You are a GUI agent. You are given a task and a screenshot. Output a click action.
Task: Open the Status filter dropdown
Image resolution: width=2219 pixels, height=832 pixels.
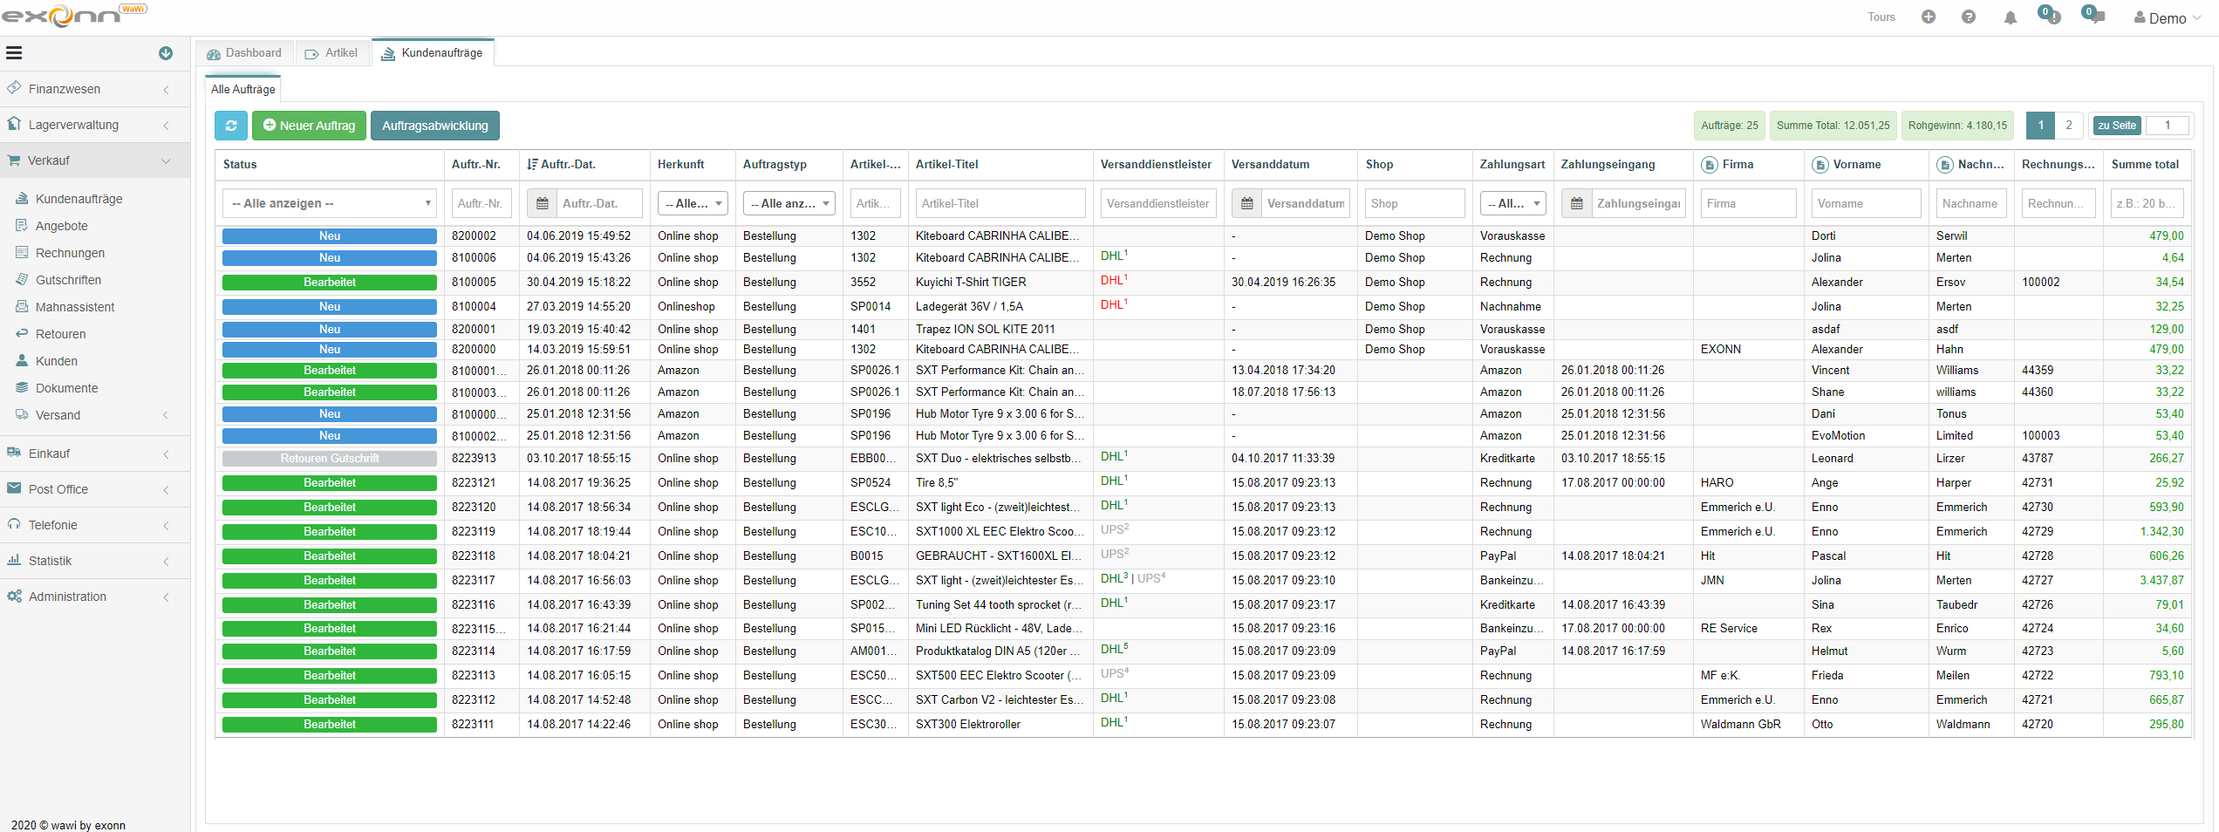(330, 203)
